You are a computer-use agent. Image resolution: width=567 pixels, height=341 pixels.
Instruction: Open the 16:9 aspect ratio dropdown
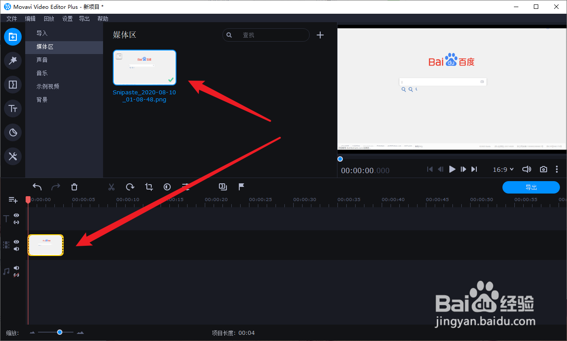pos(503,169)
